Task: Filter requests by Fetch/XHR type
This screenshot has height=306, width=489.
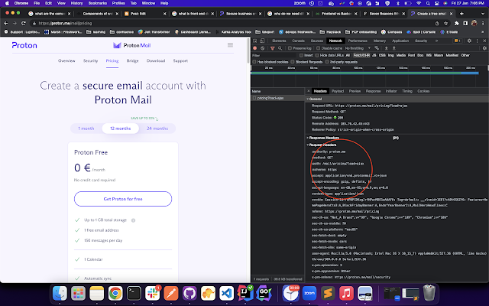Action: pos(361,55)
